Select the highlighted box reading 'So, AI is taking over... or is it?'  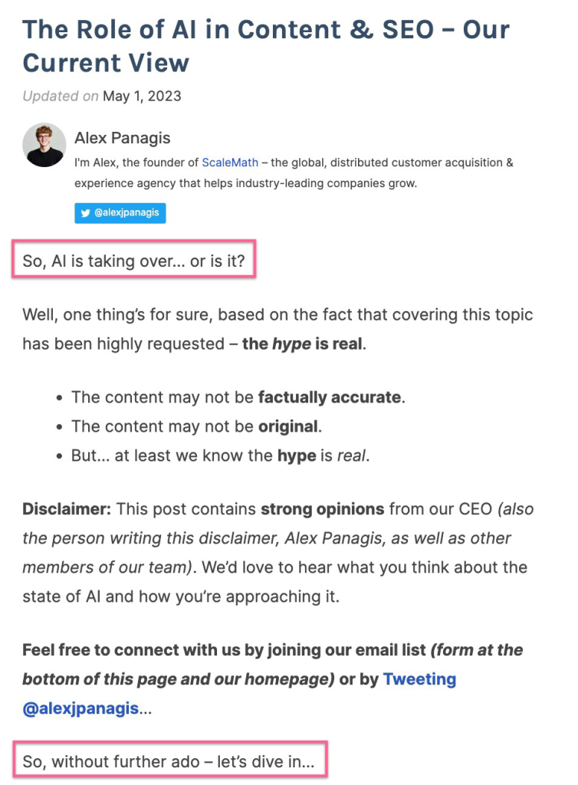[134, 260]
